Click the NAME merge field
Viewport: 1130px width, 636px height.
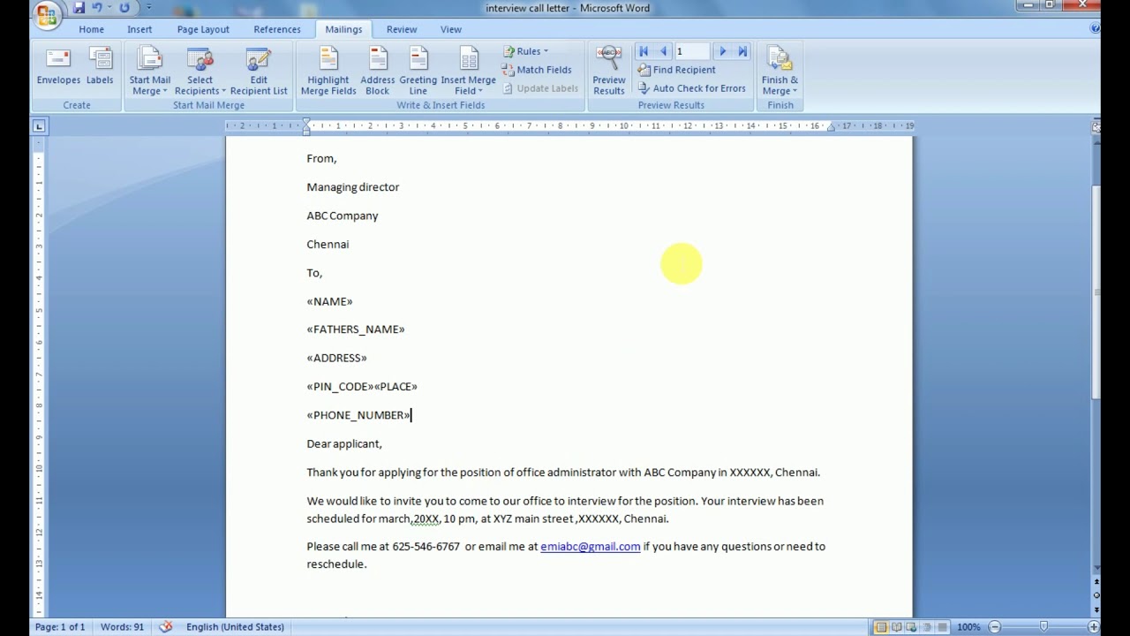click(x=329, y=301)
